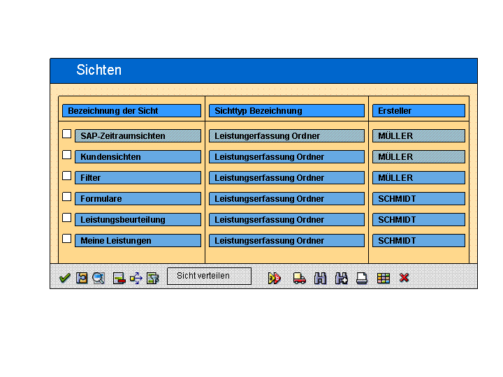
Task: Click the Sicht verteilen button
Action: point(209,276)
